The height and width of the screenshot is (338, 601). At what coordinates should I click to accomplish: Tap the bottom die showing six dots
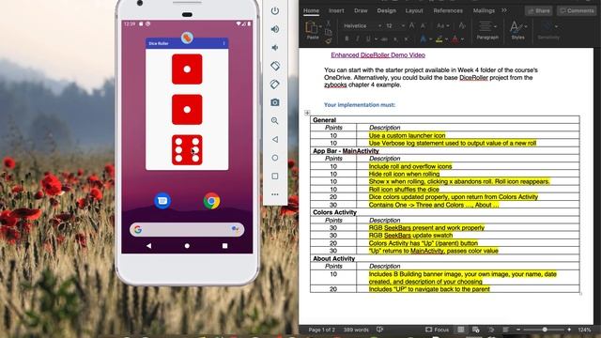187,150
